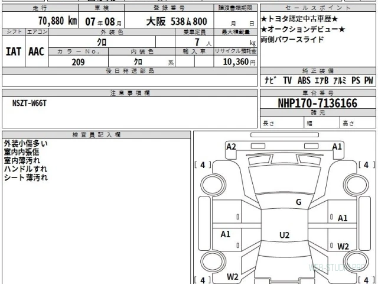This screenshot has width=378, height=284.
Task: Select the PS equipment entry
Action: (x=356, y=80)
